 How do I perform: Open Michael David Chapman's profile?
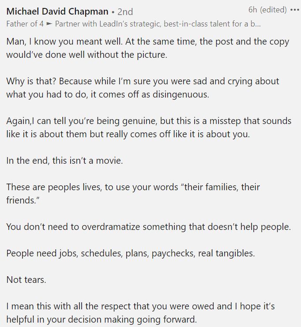point(57,11)
